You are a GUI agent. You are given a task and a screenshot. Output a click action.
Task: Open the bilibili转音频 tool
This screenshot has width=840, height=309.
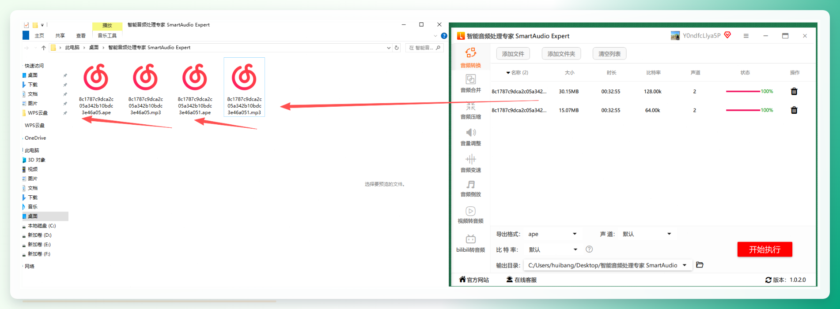pos(470,243)
